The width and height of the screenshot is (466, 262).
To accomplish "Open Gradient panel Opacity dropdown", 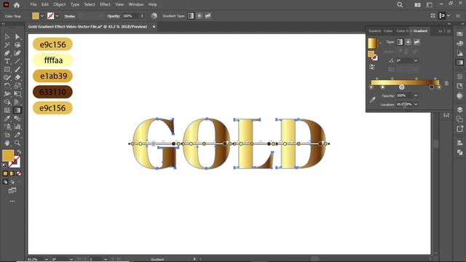I will [x=416, y=95].
